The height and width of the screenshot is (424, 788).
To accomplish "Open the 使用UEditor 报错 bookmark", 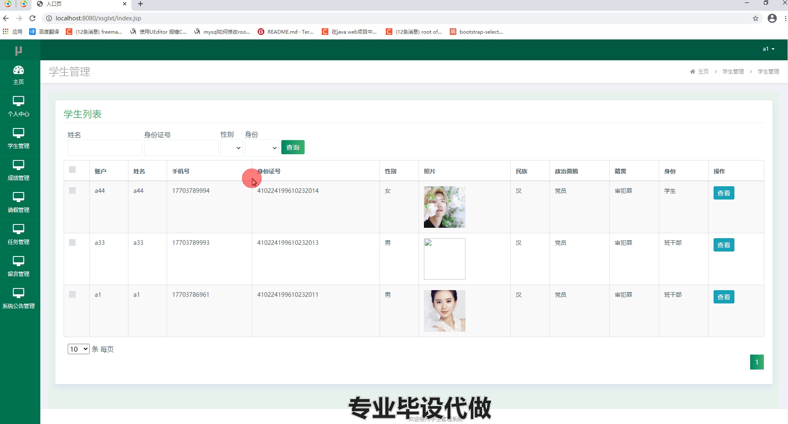I will (x=158, y=32).
